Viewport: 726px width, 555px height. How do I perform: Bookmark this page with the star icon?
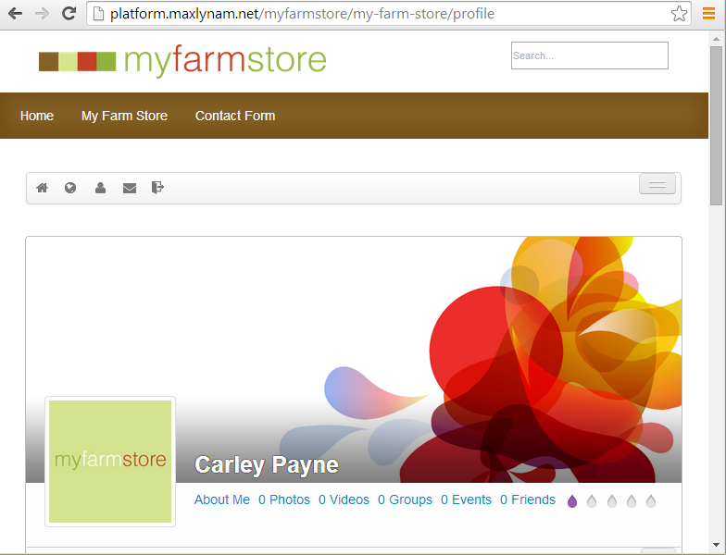click(679, 13)
